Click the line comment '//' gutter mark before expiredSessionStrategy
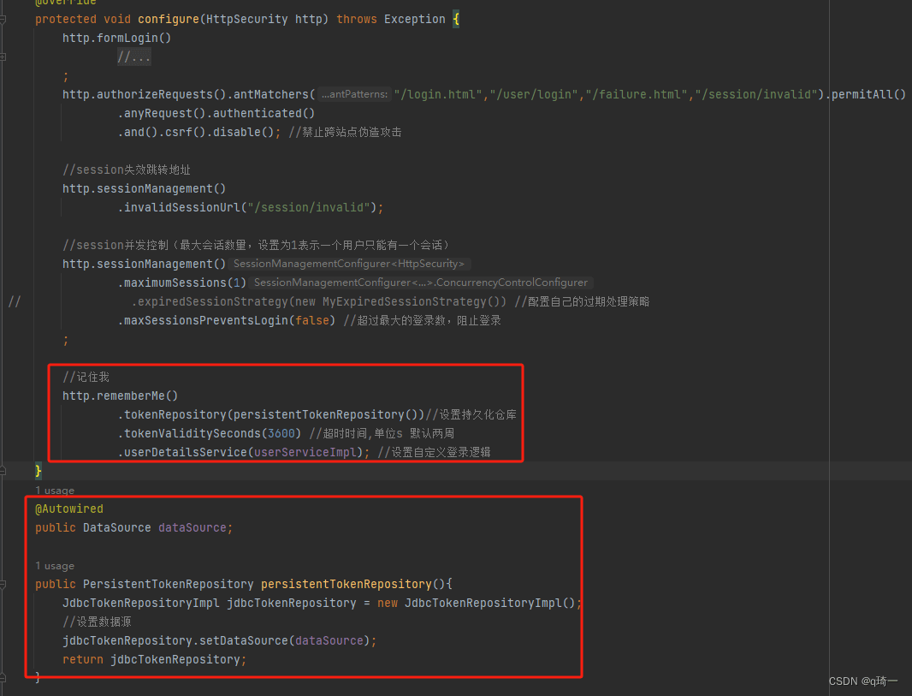The height and width of the screenshot is (696, 912). (x=15, y=301)
